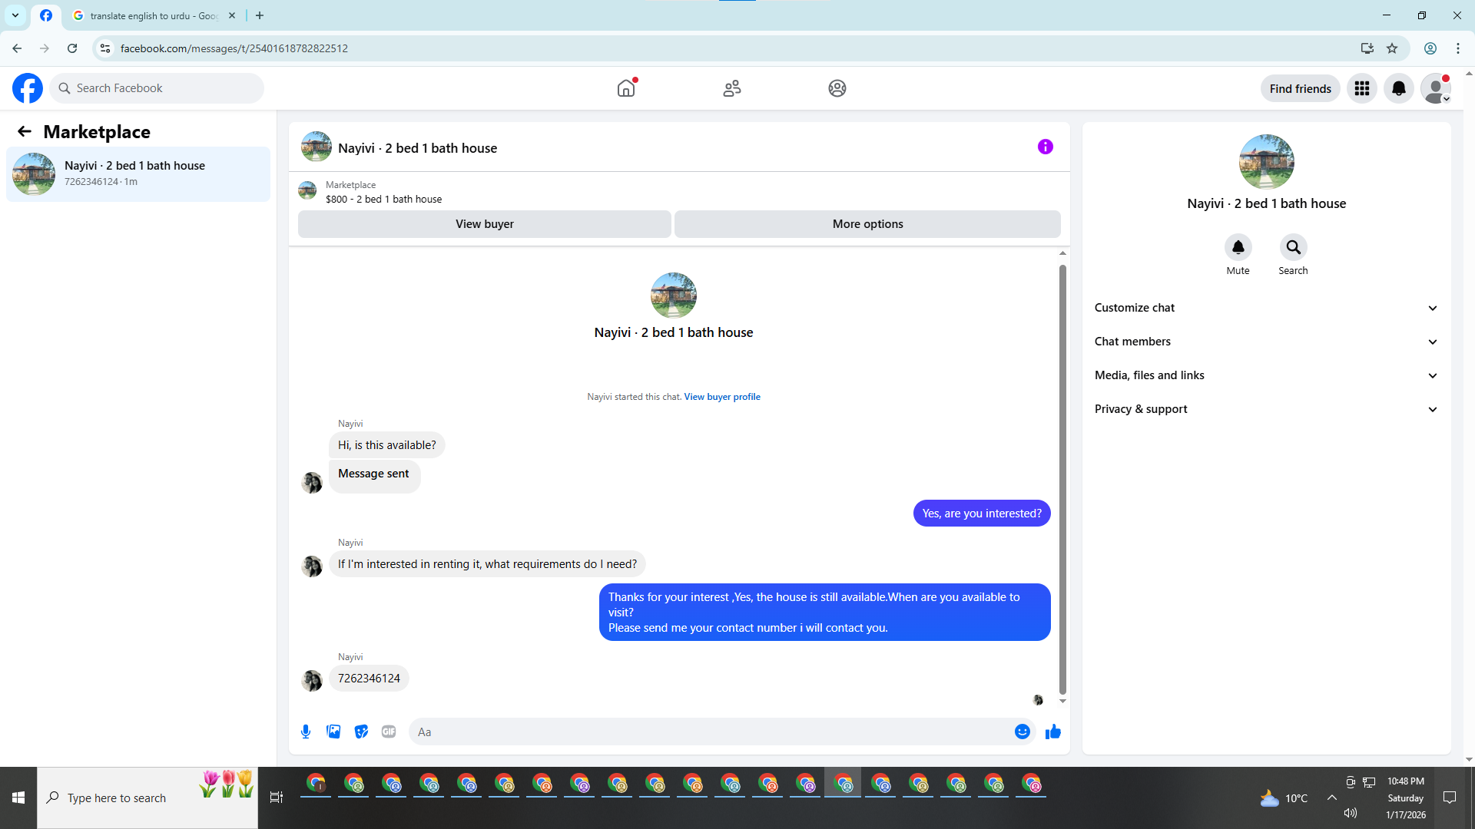Expand Privacy & support section
This screenshot has width=1475, height=829.
click(1265, 409)
